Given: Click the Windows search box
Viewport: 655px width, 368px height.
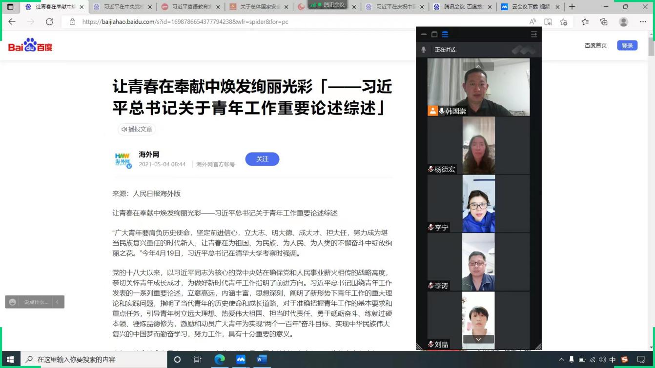Looking at the screenshot, I should [x=93, y=360].
